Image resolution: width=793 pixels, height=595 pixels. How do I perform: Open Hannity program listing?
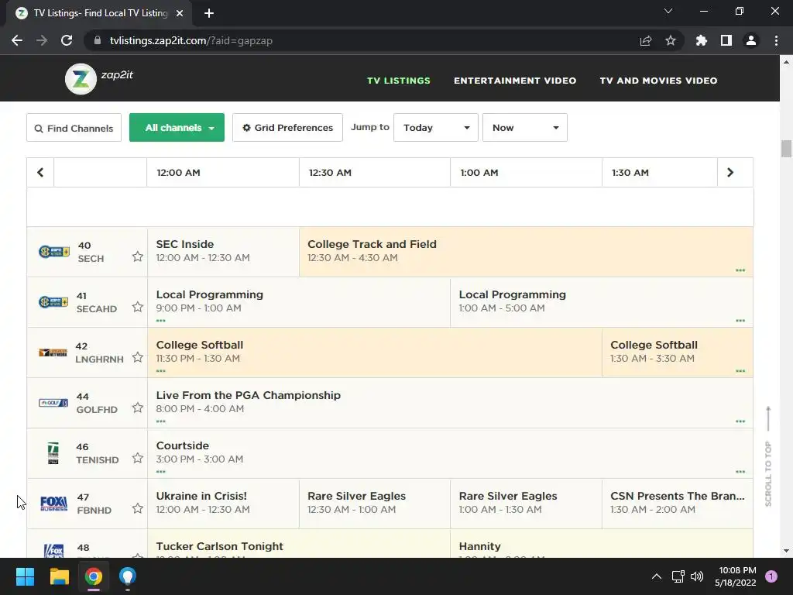[x=602, y=544]
